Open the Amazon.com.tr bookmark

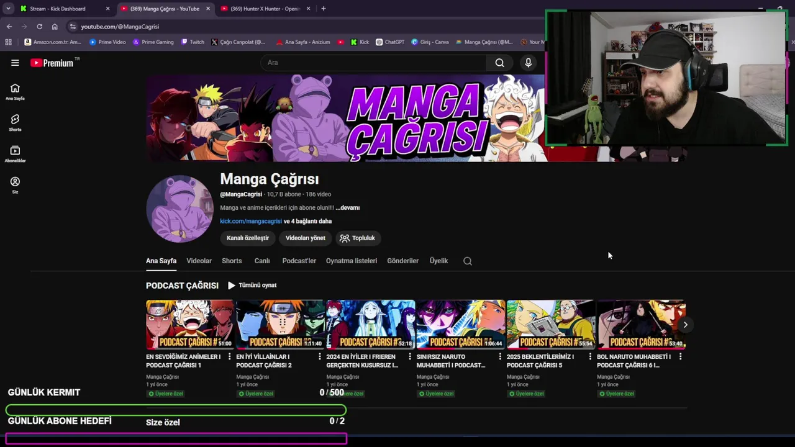click(53, 42)
